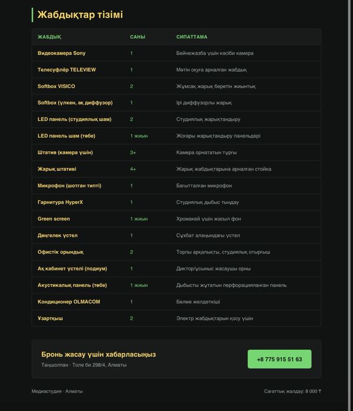Click the 'Softbox VISICO' cell
This screenshot has height=411, width=353.
coord(56,86)
